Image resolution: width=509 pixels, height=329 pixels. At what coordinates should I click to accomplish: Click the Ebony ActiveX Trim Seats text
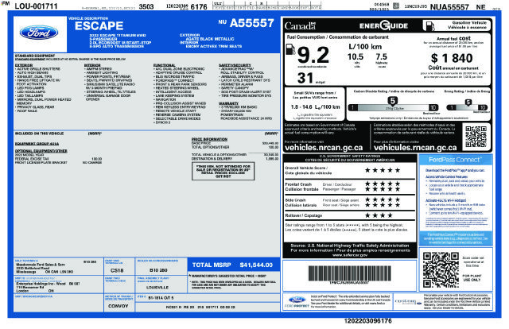214,46
